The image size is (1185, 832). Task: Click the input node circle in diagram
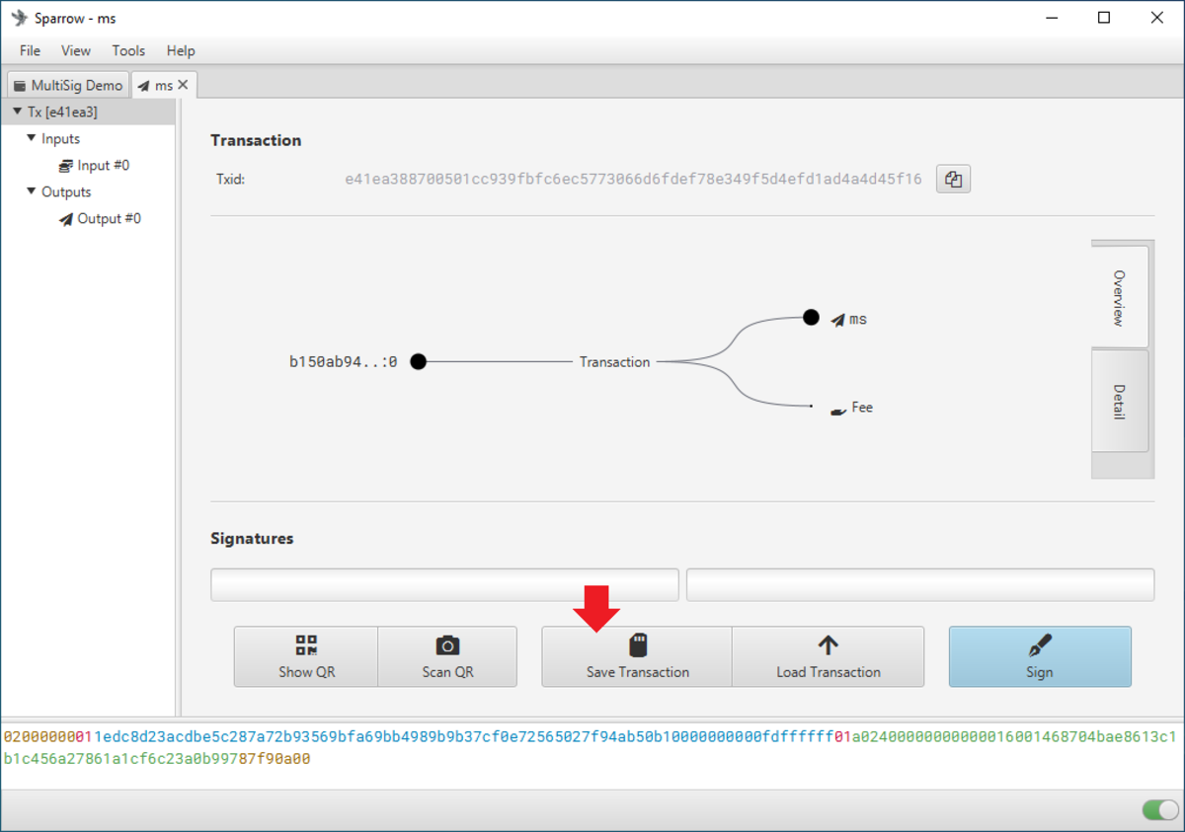tap(418, 361)
